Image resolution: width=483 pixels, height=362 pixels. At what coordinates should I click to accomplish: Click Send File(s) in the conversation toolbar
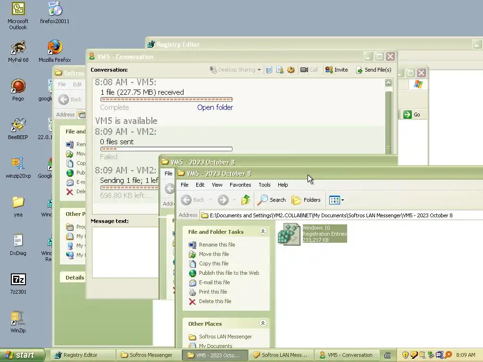[374, 70]
